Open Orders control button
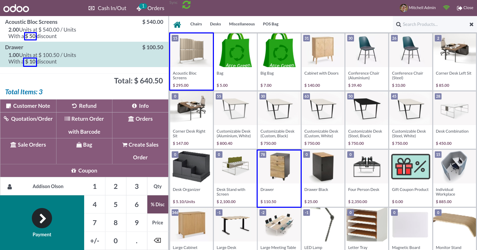This screenshot has width=477, height=250. click(x=140, y=125)
